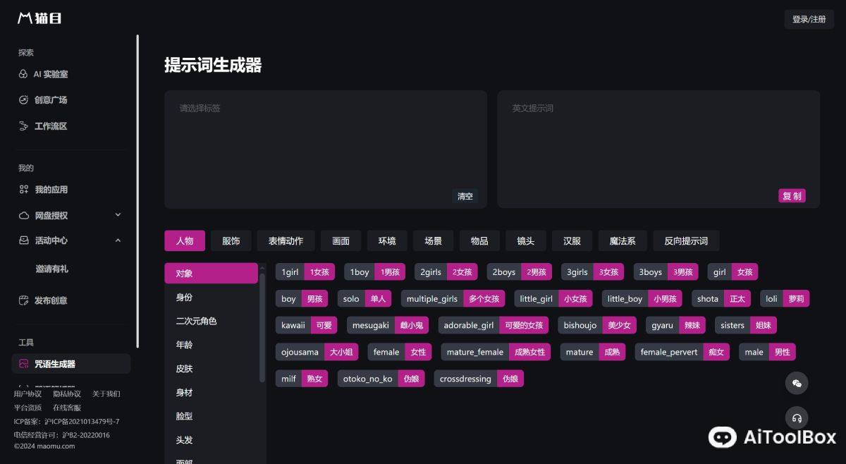Image resolution: width=846 pixels, height=464 pixels.
Task: Add the multiple_girls 多个女孩 tag
Action: 453,298
